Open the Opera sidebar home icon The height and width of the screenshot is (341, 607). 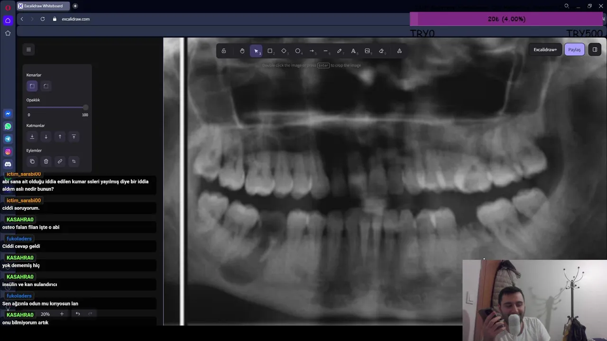point(8,20)
